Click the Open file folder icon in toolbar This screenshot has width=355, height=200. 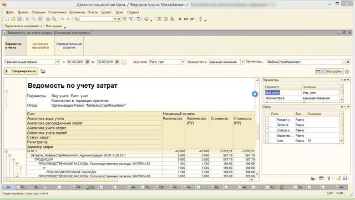[13, 19]
